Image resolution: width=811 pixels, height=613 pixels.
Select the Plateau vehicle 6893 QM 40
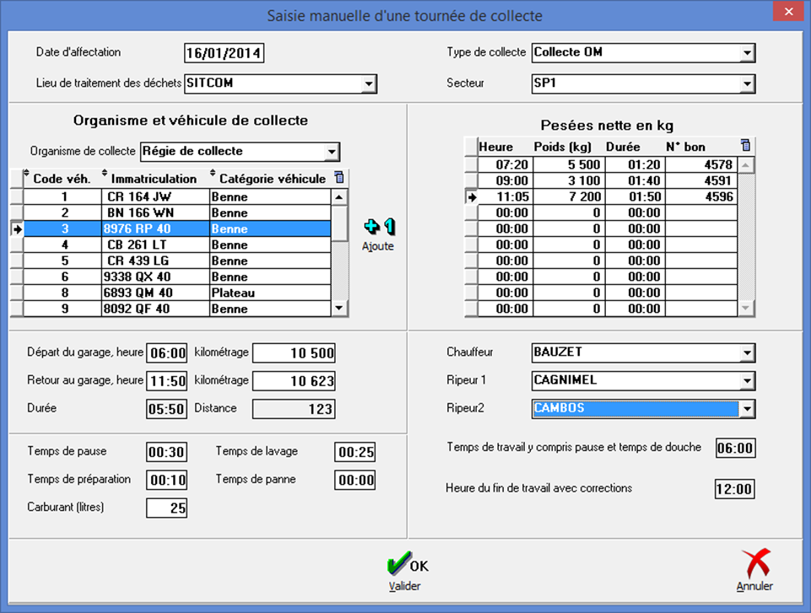point(177,293)
